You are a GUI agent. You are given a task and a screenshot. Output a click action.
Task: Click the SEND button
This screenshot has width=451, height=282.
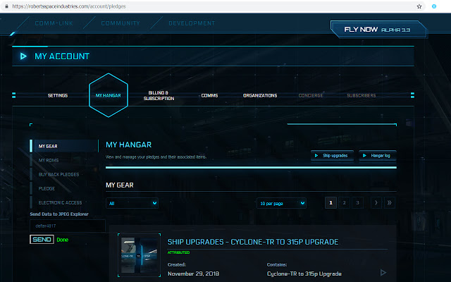(x=42, y=240)
